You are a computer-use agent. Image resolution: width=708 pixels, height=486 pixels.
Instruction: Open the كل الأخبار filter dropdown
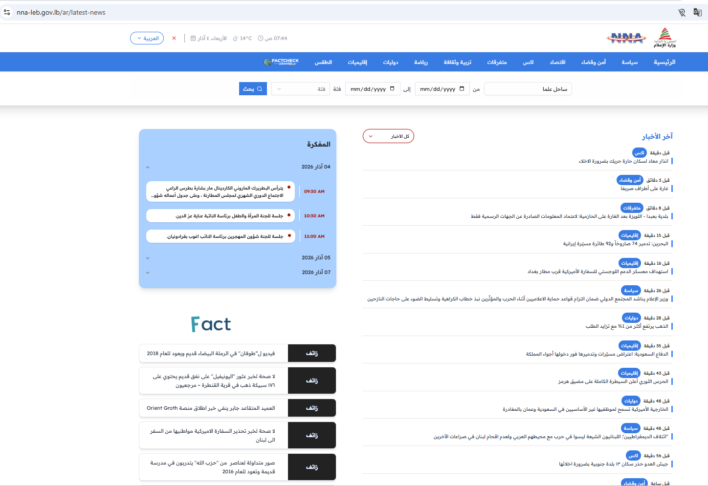388,136
